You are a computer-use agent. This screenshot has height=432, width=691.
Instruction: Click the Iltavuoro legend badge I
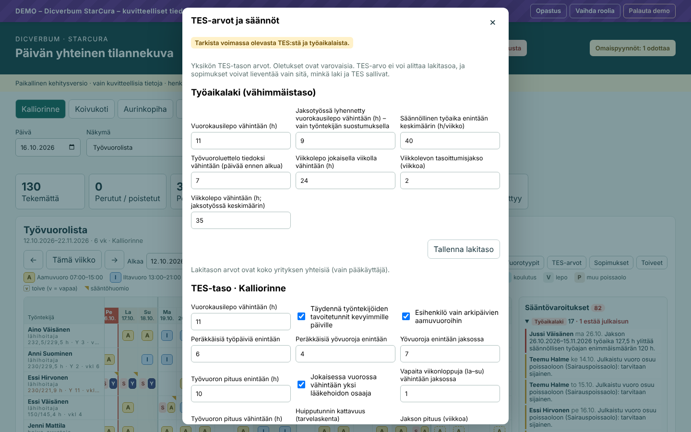115,277
